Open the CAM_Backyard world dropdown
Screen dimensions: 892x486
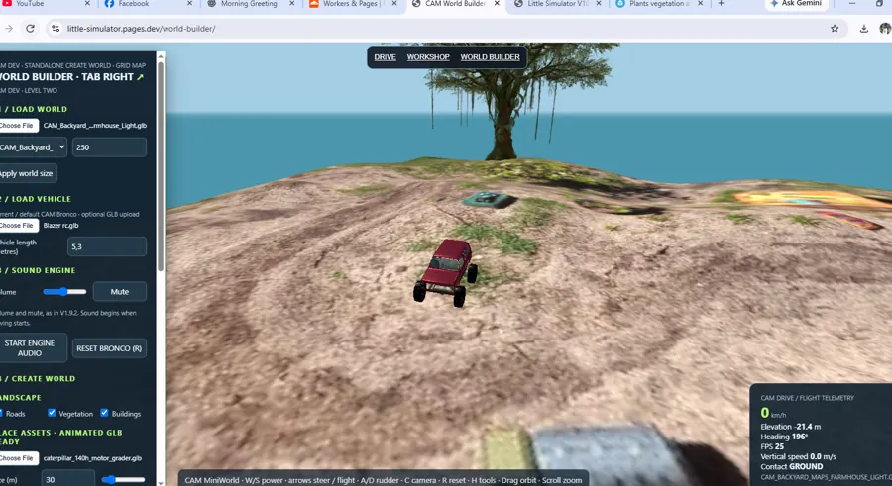[33, 147]
